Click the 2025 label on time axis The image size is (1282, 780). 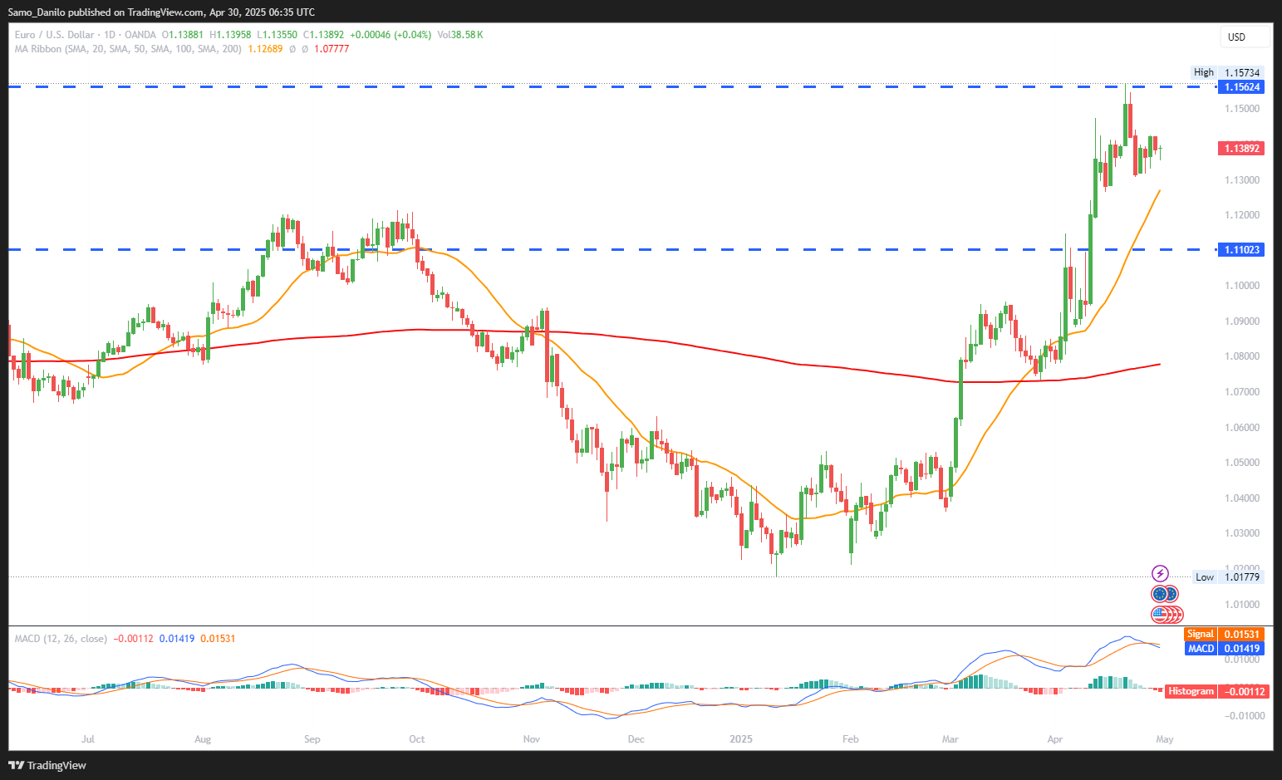pos(740,739)
